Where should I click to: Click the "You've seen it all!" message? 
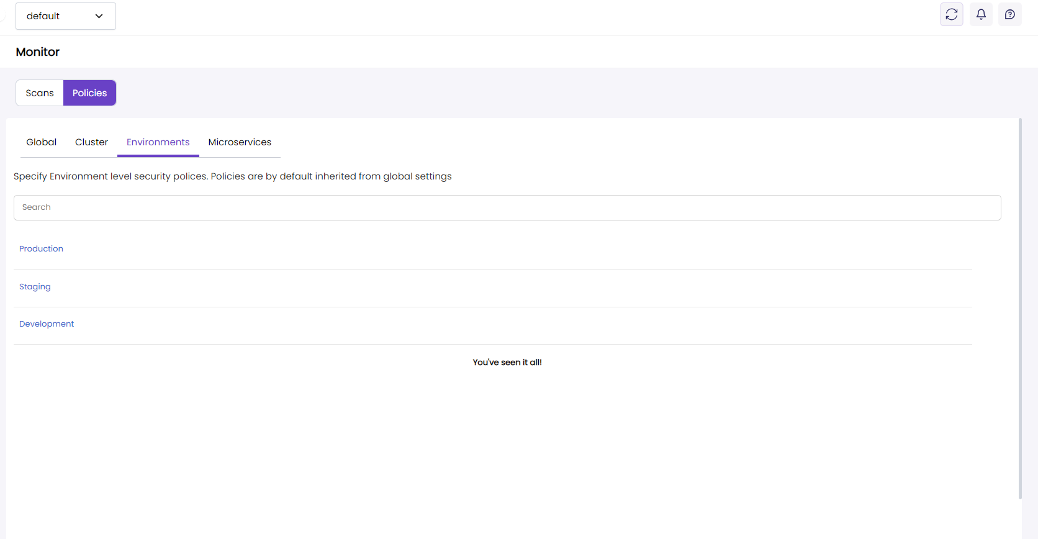pos(507,363)
